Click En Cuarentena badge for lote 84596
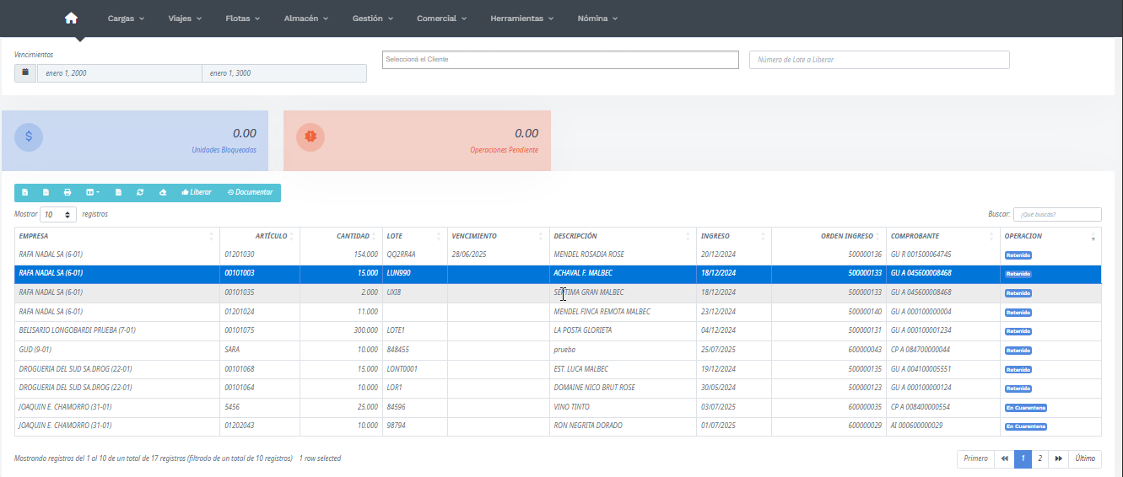 tap(1026, 408)
